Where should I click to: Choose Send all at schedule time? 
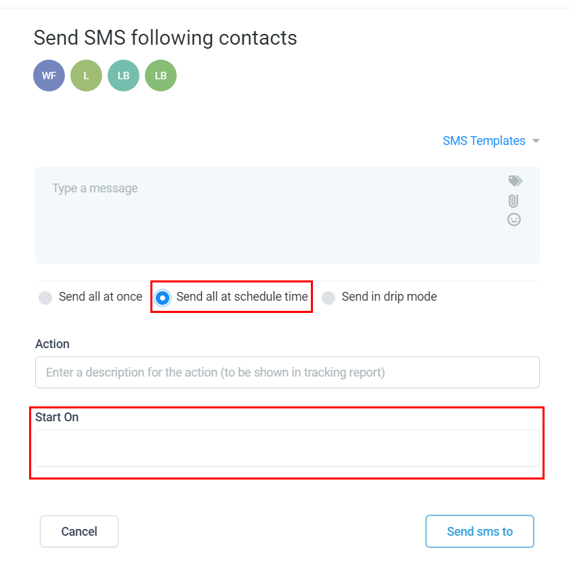click(x=163, y=297)
